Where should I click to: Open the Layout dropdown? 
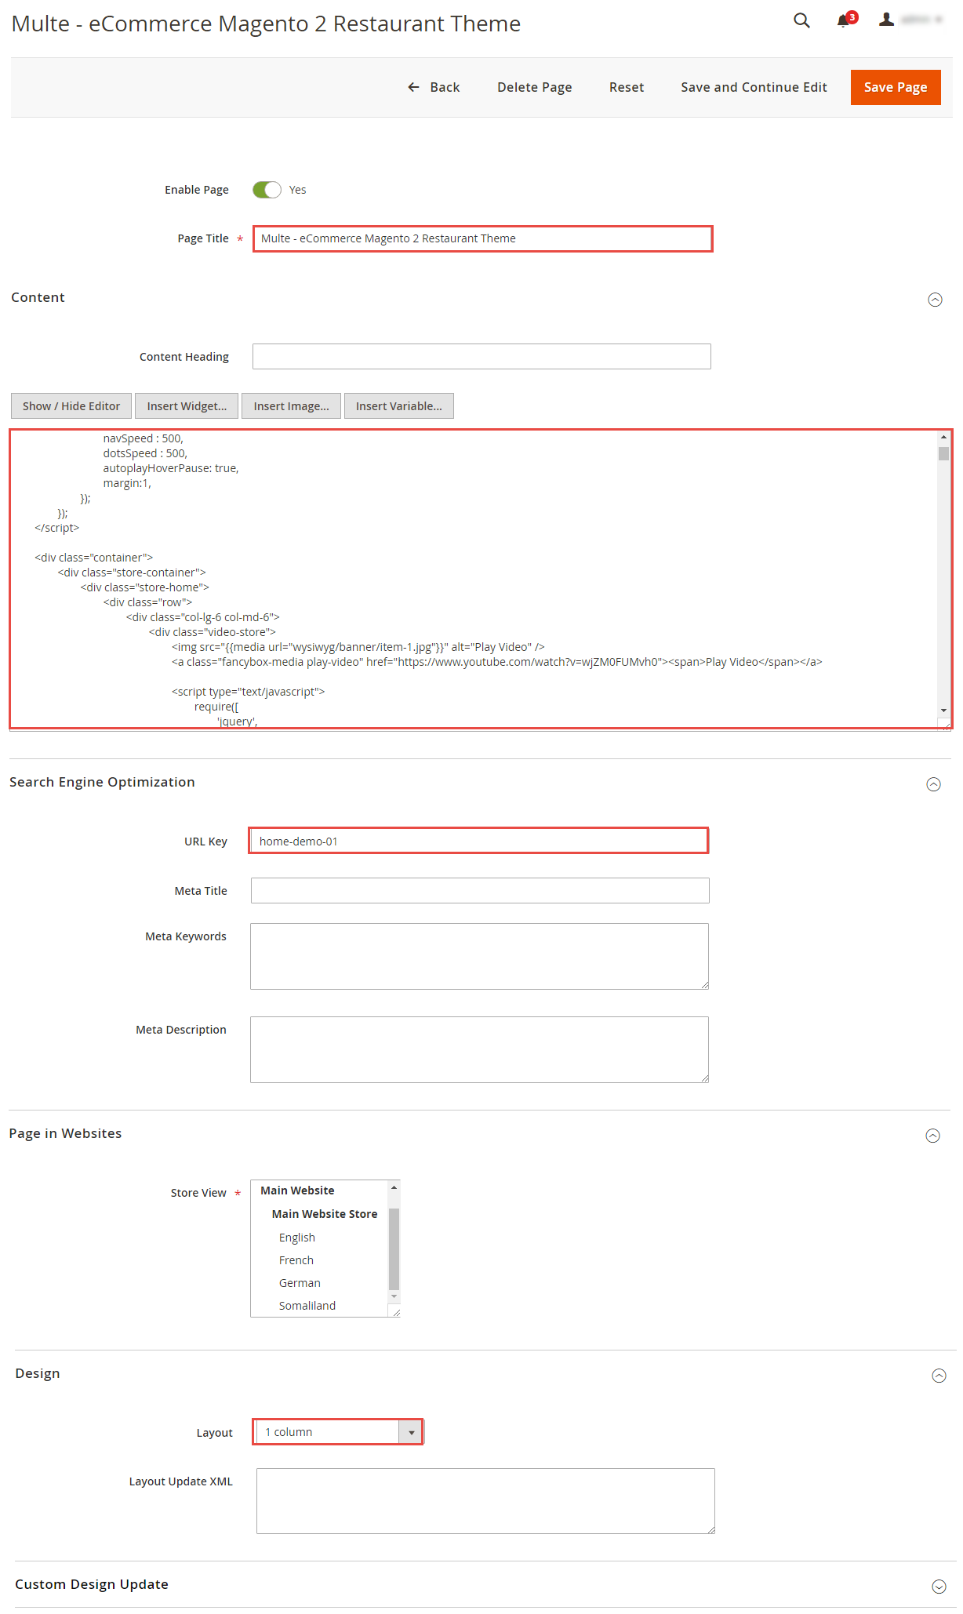338,1432
